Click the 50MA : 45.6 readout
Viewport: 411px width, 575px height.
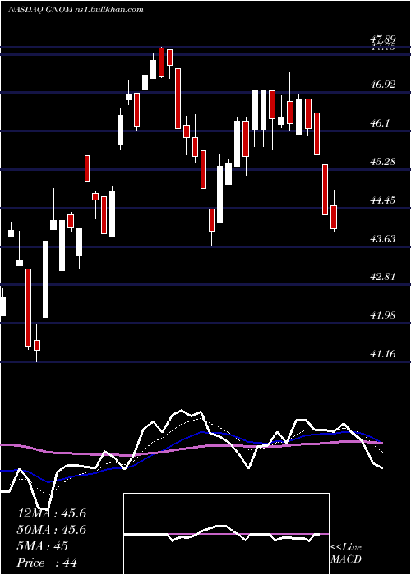[51, 530]
